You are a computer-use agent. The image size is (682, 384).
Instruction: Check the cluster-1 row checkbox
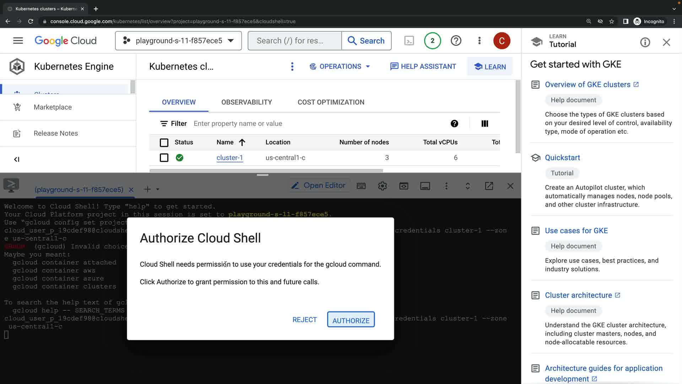[164, 158]
